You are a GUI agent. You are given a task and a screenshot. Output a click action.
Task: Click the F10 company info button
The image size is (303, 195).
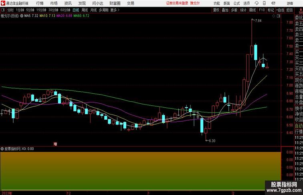coord(262,10)
